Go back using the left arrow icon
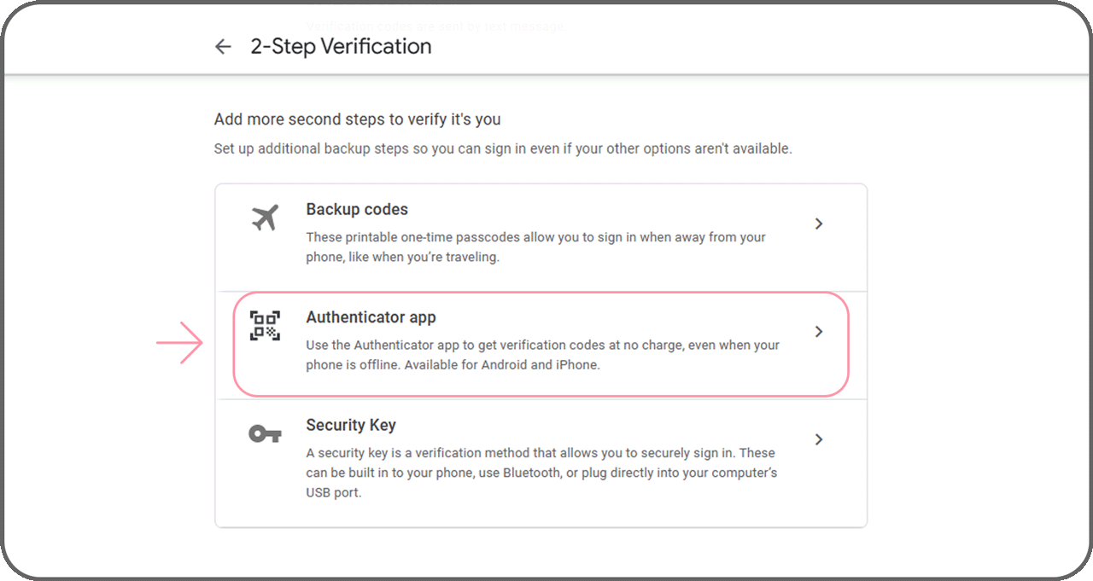This screenshot has width=1093, height=581. coord(223,47)
